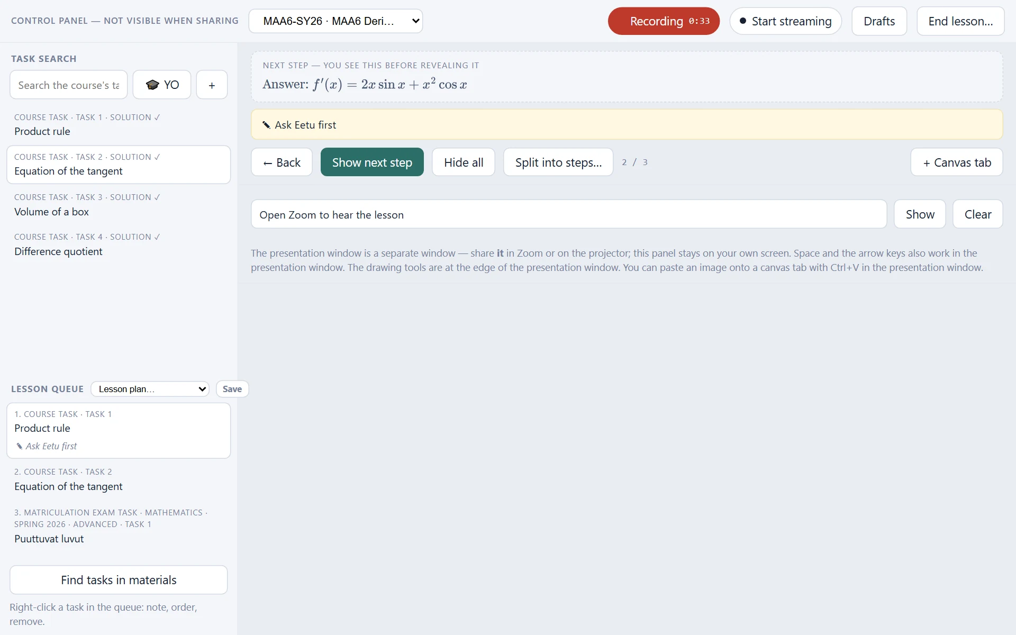Image resolution: width=1016 pixels, height=635 pixels.
Task: Click Hide all
Action: pos(464,162)
